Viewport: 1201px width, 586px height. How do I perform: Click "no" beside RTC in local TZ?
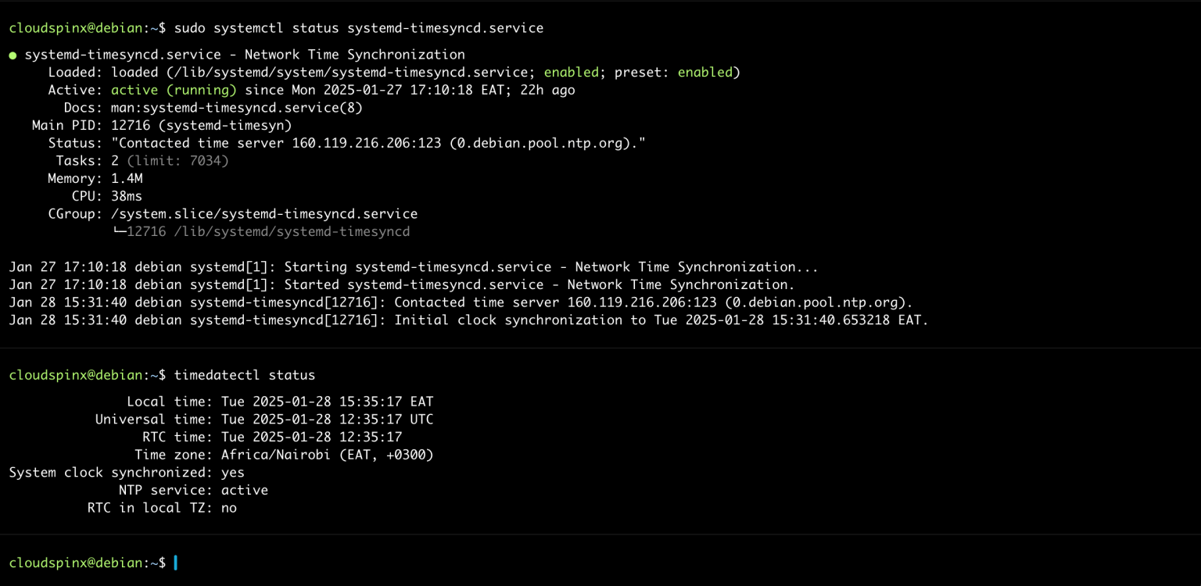228,508
